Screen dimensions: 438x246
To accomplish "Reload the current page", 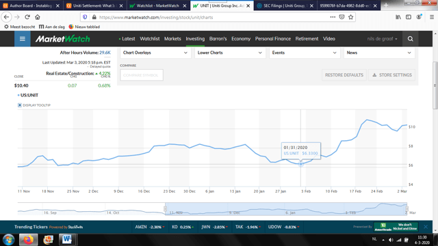I will coord(27,17).
